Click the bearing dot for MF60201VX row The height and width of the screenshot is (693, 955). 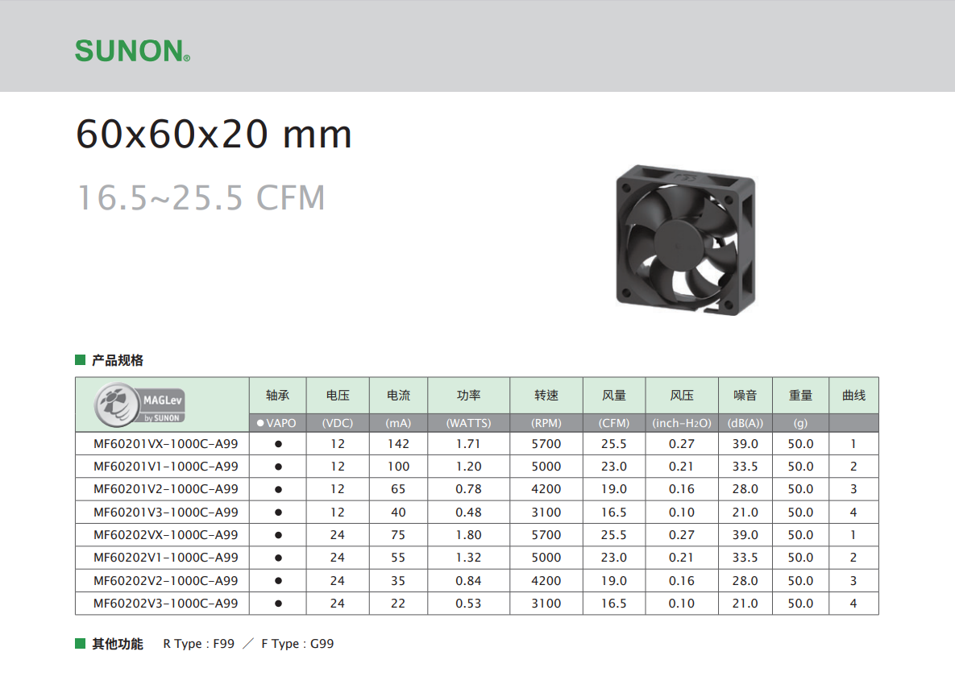(x=278, y=444)
